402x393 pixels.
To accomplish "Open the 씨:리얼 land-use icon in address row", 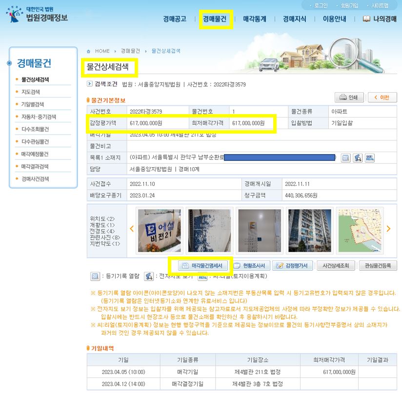I will [x=370, y=157].
